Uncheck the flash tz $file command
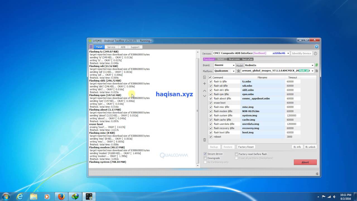 click(x=211, y=82)
